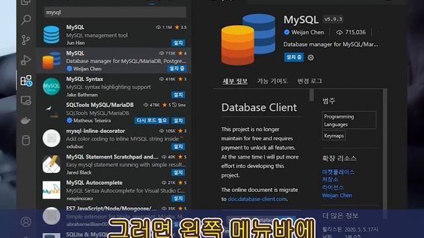Click the MySQL Statement Scratchpad logo icon

click(x=52, y=164)
